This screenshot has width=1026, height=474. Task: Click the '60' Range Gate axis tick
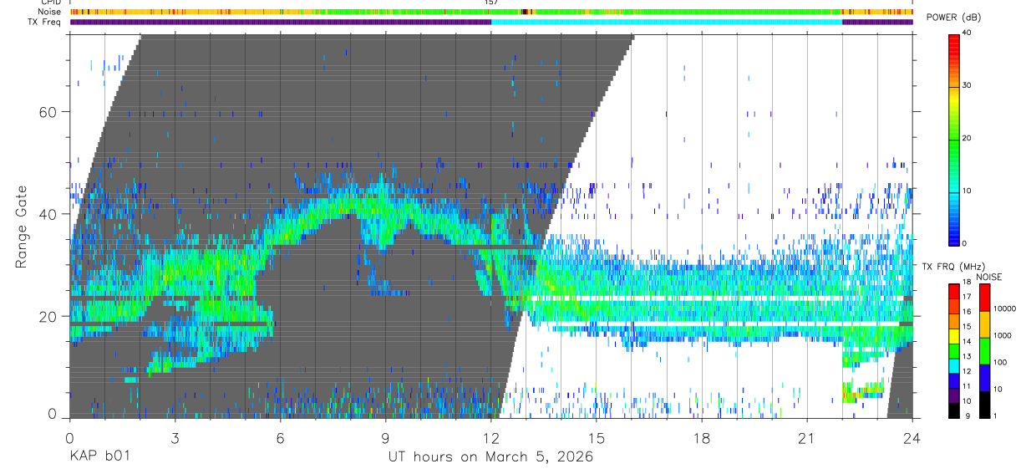pos(46,111)
